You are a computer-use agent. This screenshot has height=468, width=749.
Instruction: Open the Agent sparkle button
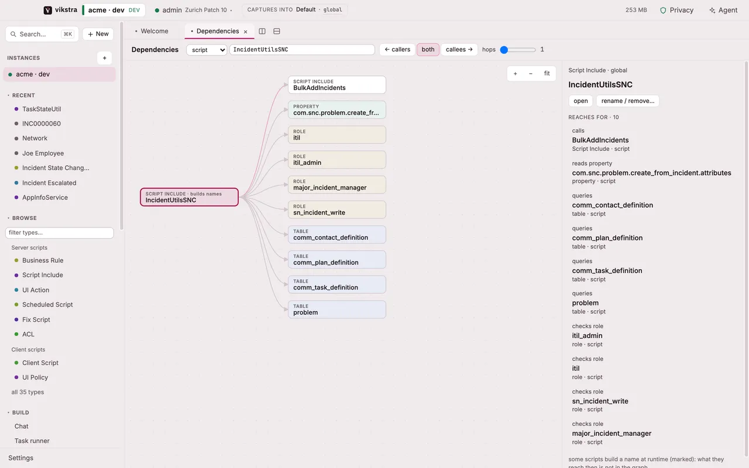[x=723, y=10]
